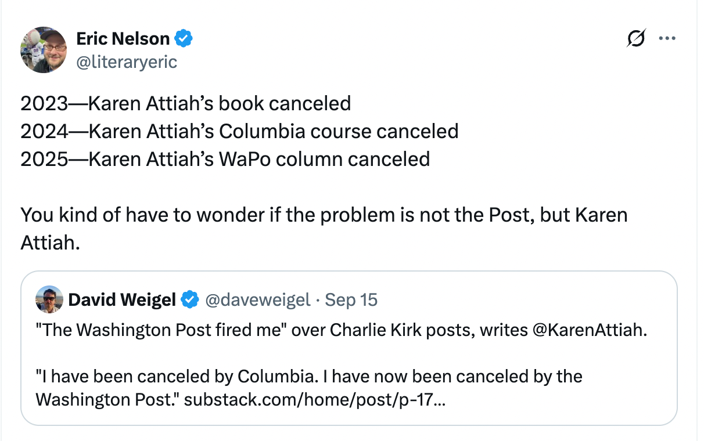The image size is (704, 441).
Task: Open the Eric Nelson display name link
Action: click(123, 39)
